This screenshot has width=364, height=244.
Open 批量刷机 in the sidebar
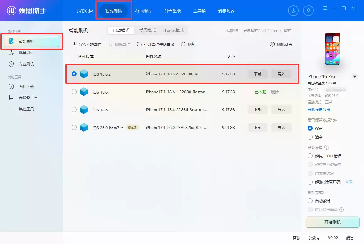click(26, 53)
